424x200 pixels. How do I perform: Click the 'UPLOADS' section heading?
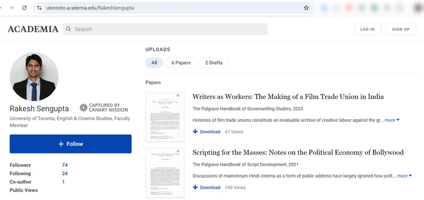(158, 49)
